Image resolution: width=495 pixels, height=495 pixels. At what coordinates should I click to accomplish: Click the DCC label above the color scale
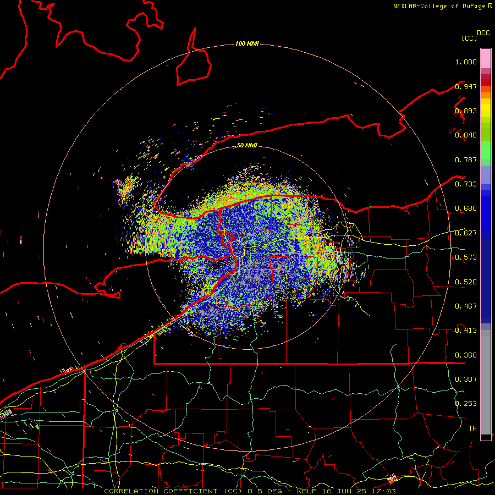(483, 33)
